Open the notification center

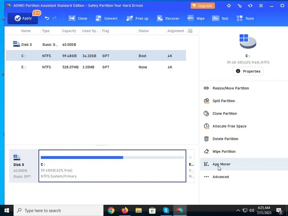pyautogui.click(x=279, y=211)
